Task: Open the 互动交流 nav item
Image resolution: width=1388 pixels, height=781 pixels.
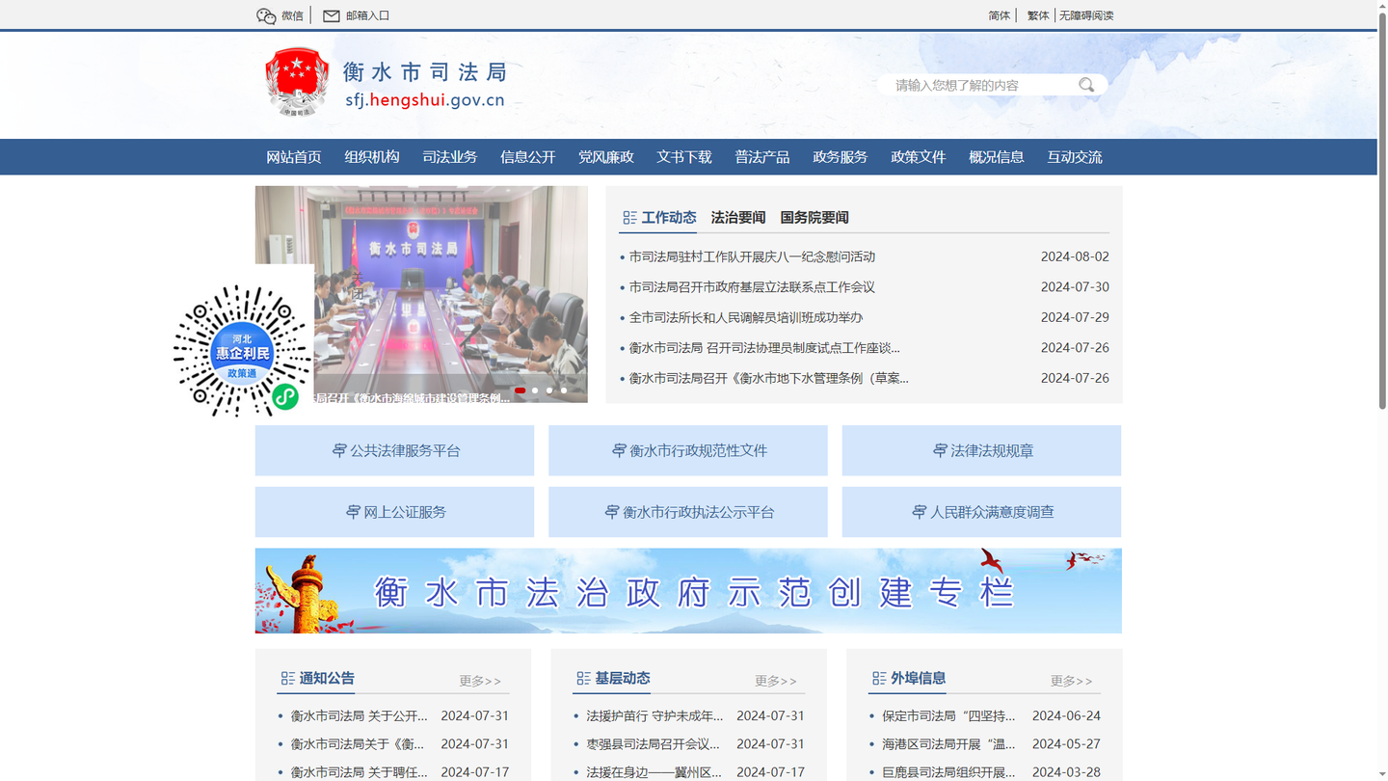Action: point(1075,157)
